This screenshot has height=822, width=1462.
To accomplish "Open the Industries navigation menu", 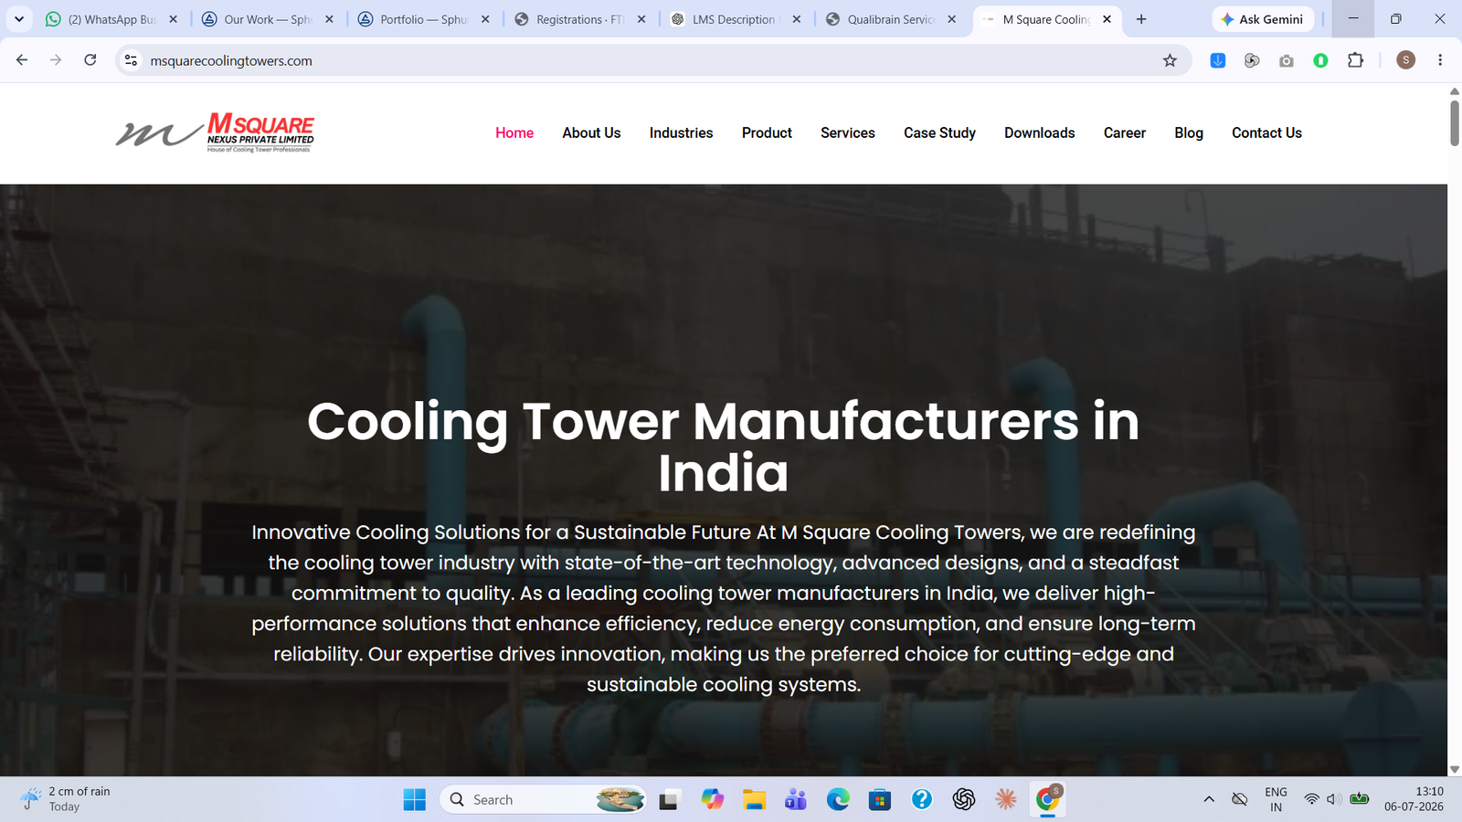I will 681,133.
